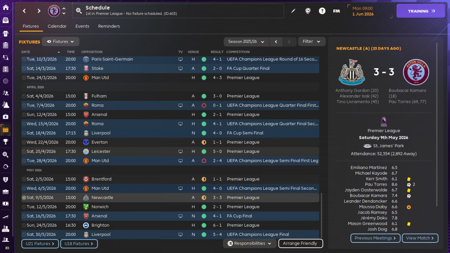Open the Transfers circular arrows sidebar icon
Viewport: 450px width, 253px height.
[6, 167]
